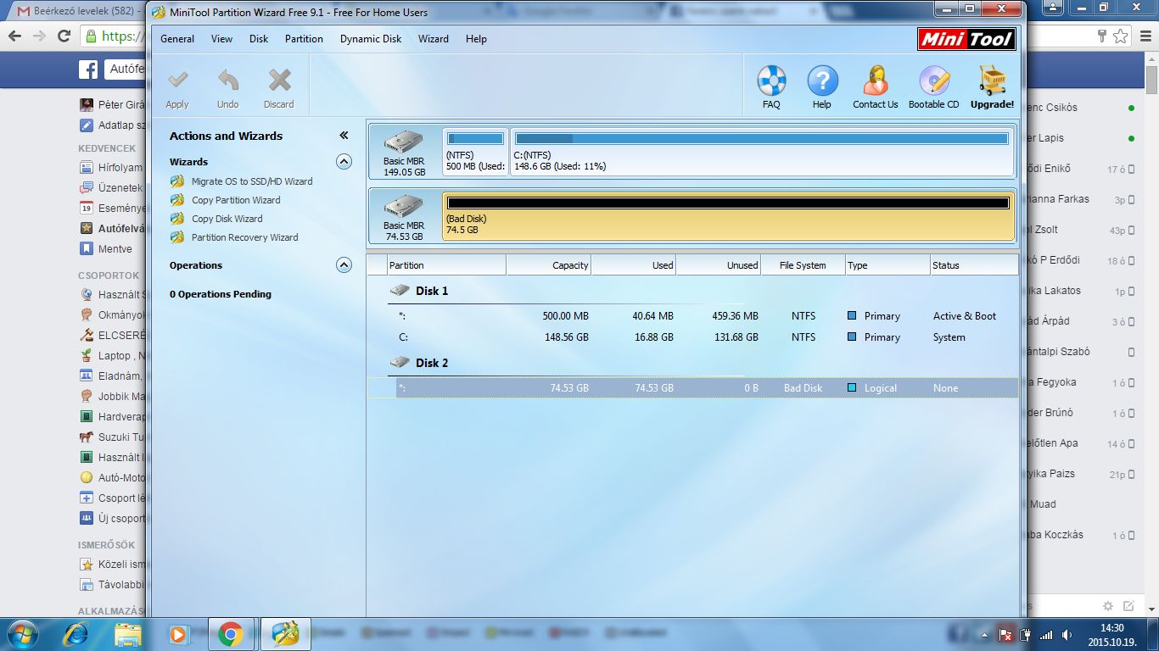The width and height of the screenshot is (1159, 651).
Task: Click the Facebook logo in Chrome
Action: pyautogui.click(x=88, y=70)
